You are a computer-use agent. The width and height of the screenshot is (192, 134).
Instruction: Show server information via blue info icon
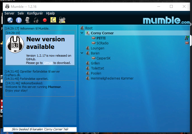point(19,20)
